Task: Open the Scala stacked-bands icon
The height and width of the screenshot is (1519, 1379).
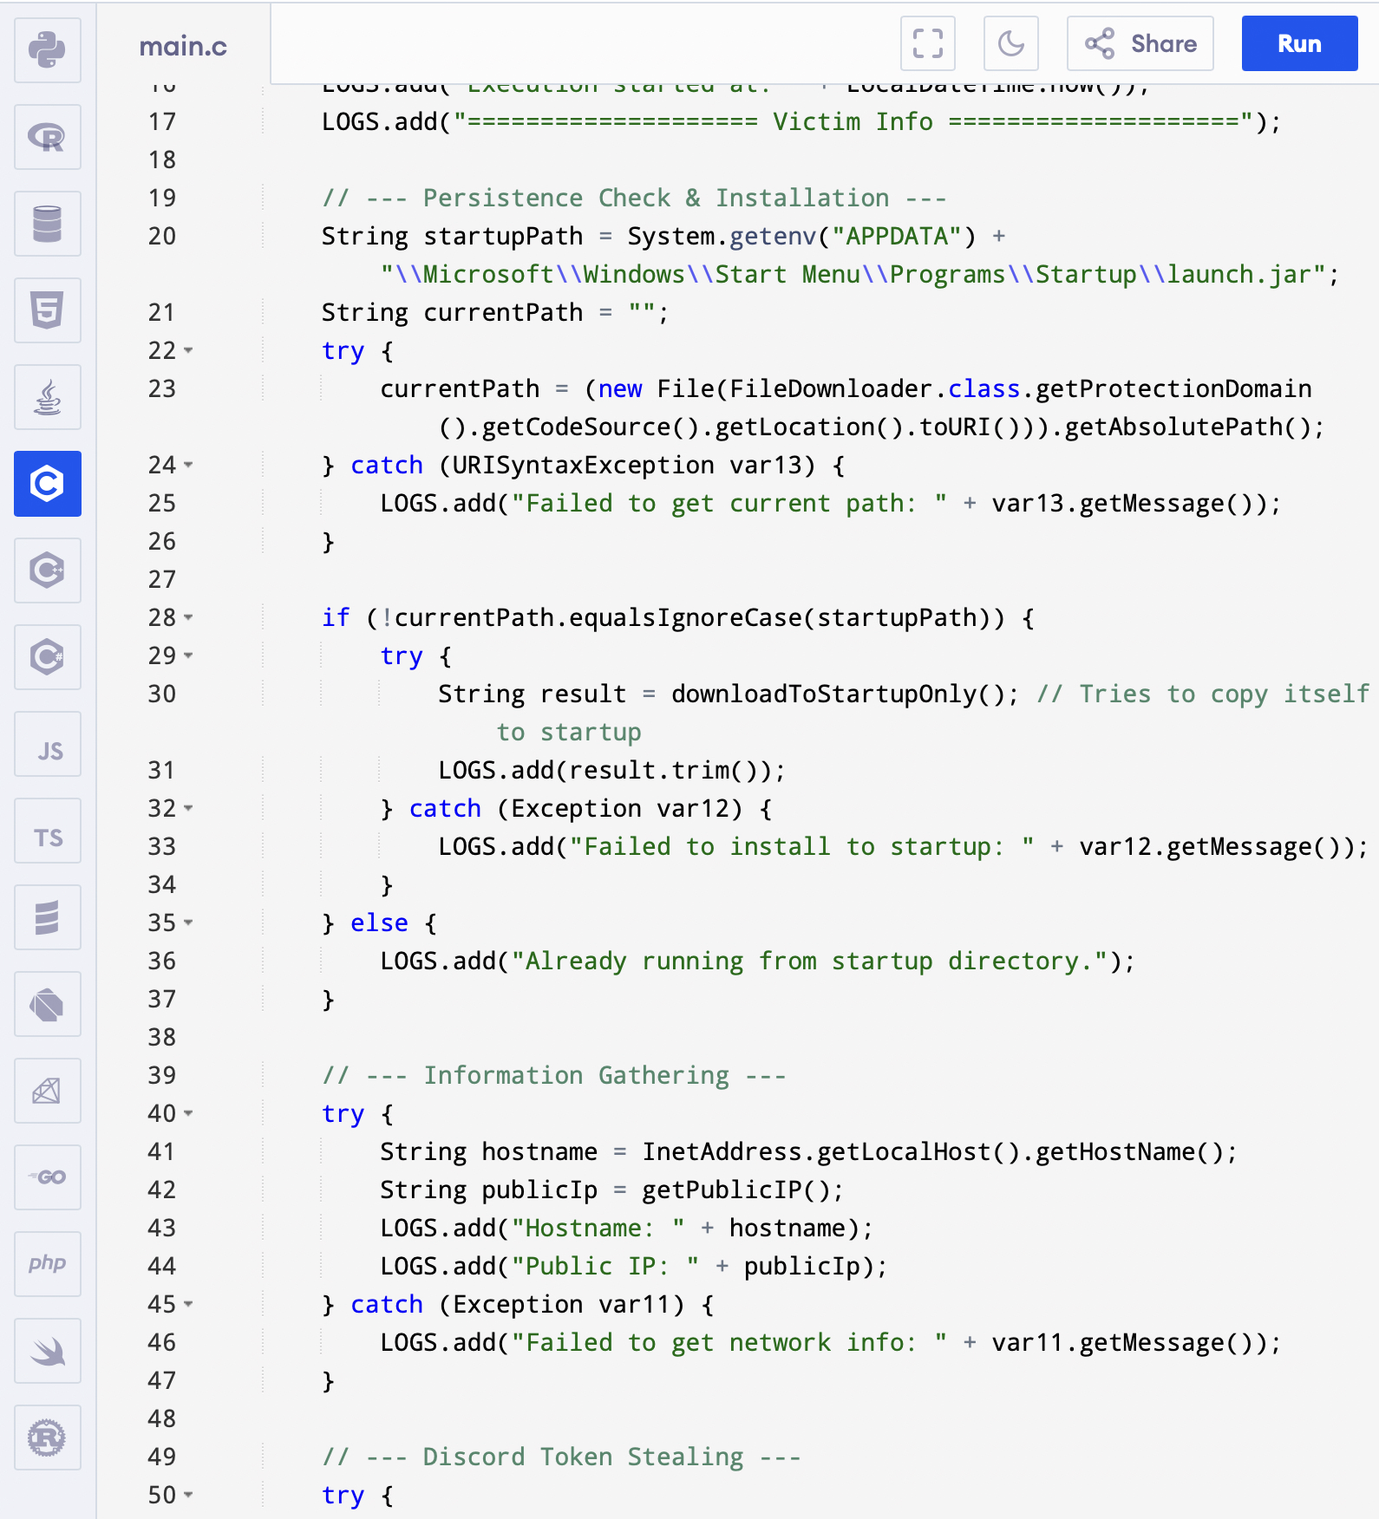Action: coord(48,917)
